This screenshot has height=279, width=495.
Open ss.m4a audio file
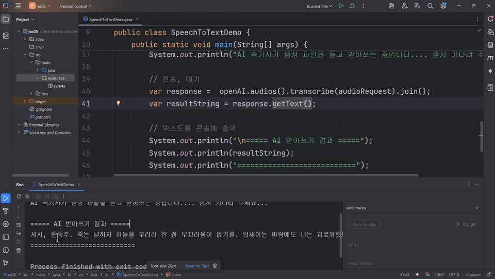pyautogui.click(x=57, y=86)
